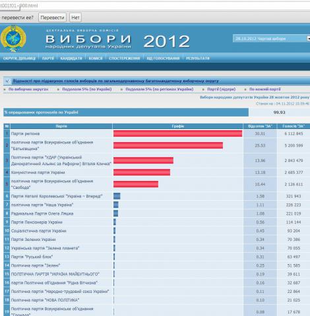Open the СПОСТЕРЕЖЕННЯ menu item

tap(125, 59)
